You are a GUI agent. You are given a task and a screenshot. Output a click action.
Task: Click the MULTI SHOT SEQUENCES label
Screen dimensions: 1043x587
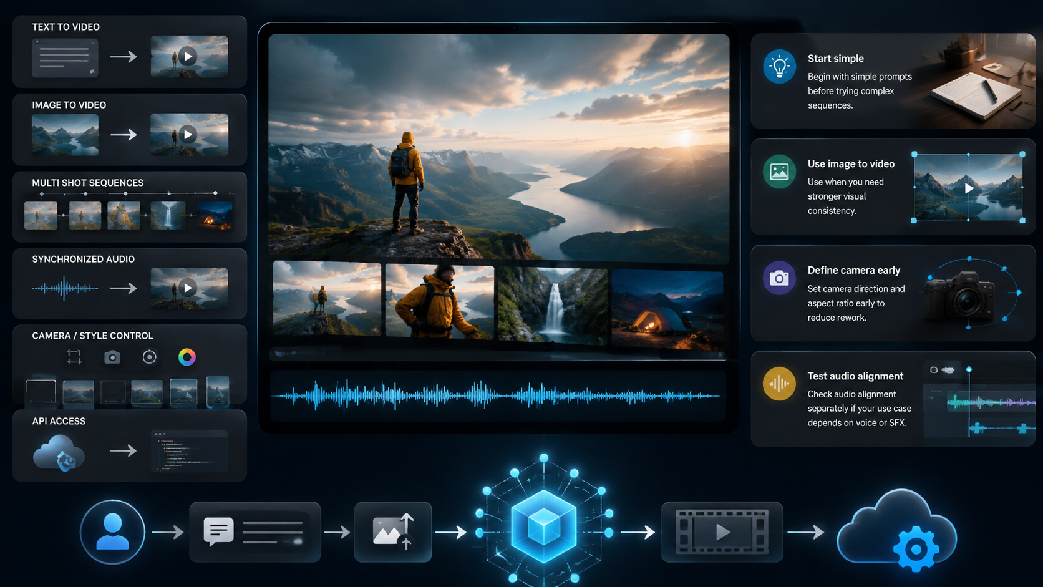pos(88,183)
